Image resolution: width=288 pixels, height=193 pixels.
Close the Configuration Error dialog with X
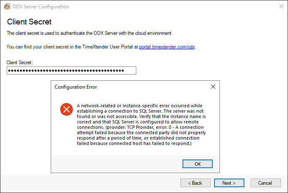213,87
